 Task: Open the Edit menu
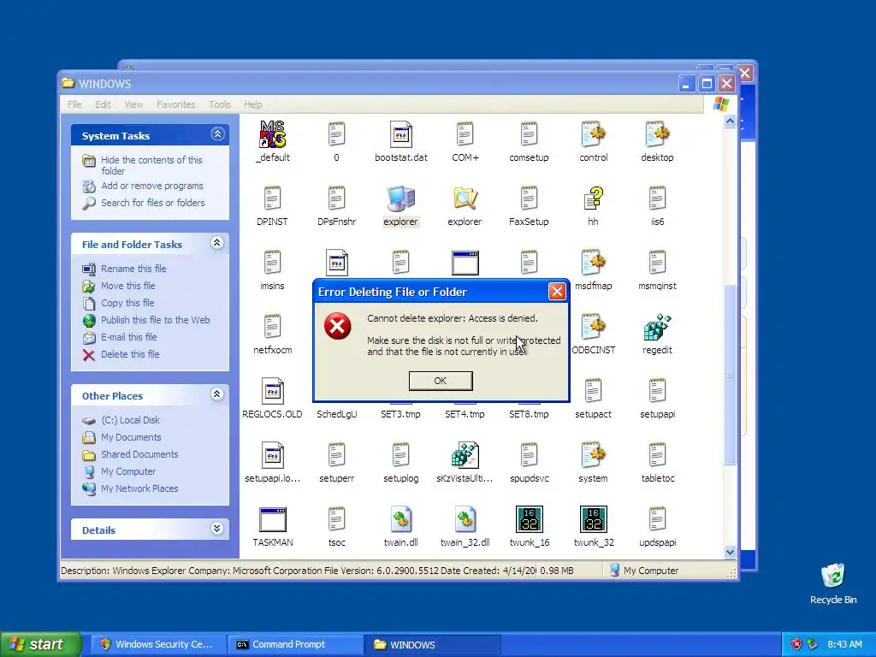point(103,104)
